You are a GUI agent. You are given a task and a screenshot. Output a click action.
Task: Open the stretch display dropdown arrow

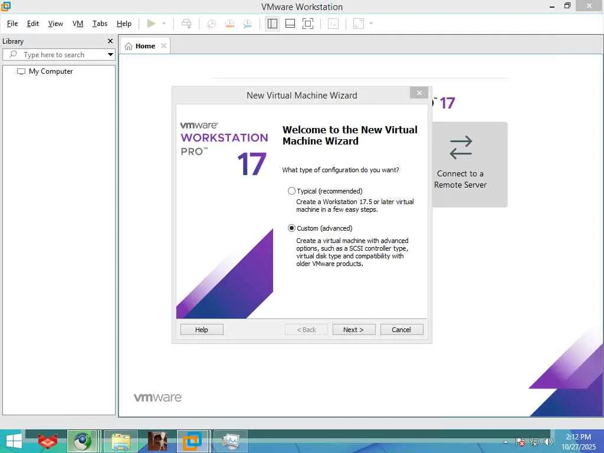click(x=371, y=24)
